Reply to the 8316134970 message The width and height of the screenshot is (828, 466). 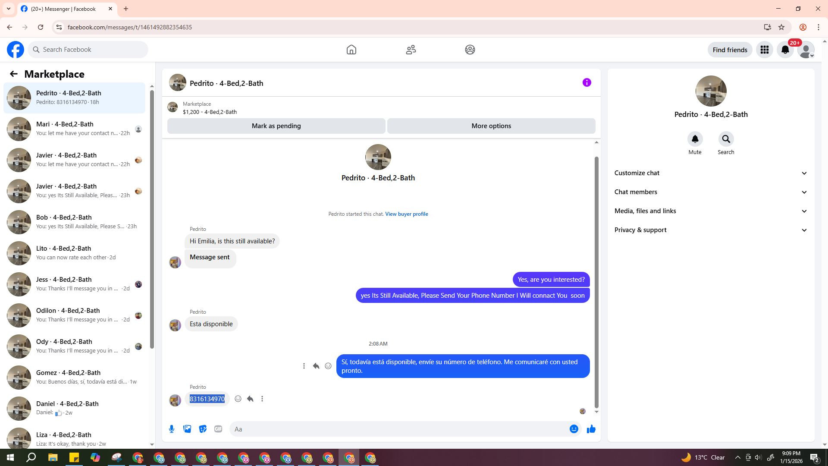pos(250,399)
